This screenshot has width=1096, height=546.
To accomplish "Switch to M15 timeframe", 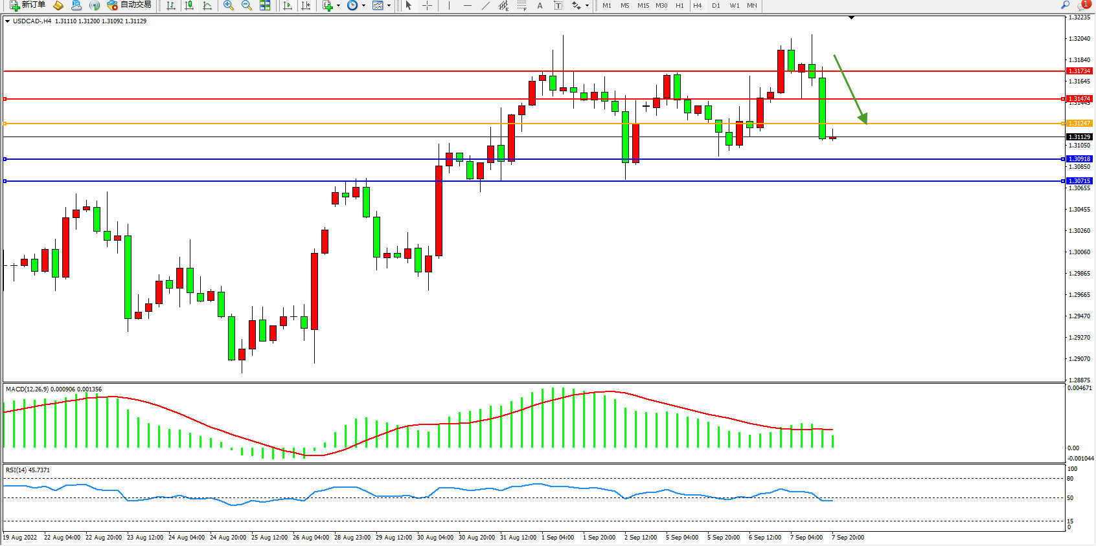I will click(x=643, y=5).
